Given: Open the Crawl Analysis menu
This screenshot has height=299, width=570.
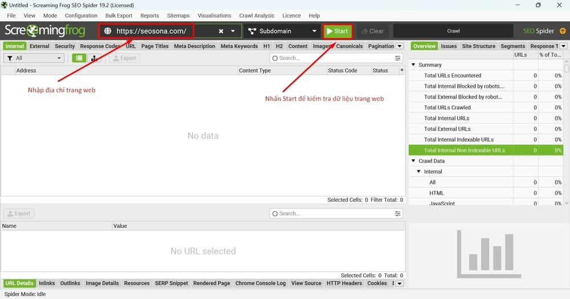Looking at the screenshot, I should [256, 15].
